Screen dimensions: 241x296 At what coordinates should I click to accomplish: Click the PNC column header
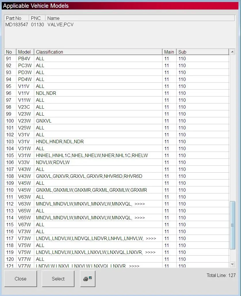click(x=37, y=18)
